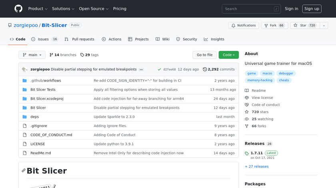The image size is (336, 188).
Task: Click the ReadMe.md file icon
Action: click(25, 153)
